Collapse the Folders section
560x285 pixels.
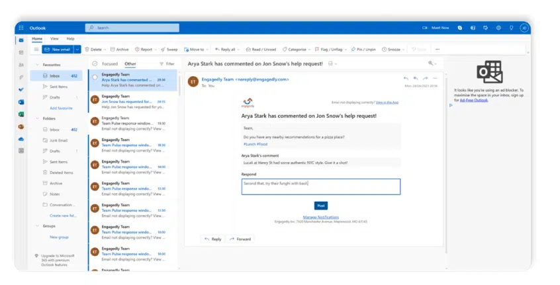click(x=37, y=118)
